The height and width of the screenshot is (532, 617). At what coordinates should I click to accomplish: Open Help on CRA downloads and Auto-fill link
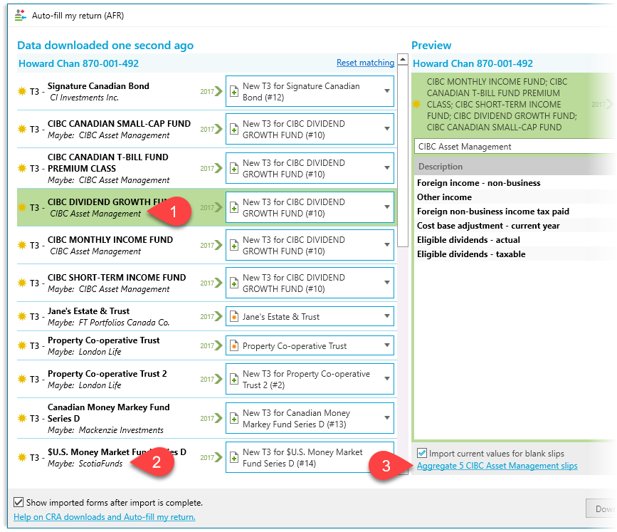tap(105, 516)
